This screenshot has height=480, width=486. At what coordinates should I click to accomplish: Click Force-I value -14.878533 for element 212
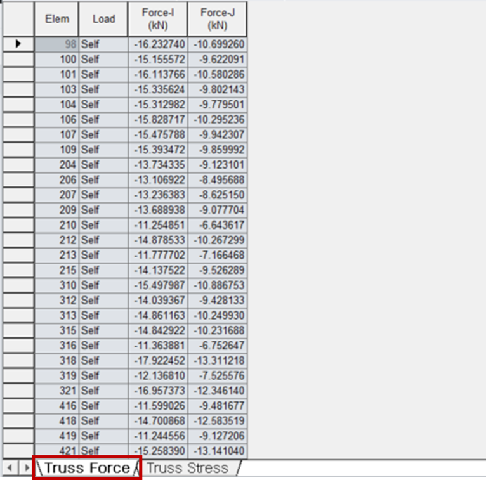[158, 240]
